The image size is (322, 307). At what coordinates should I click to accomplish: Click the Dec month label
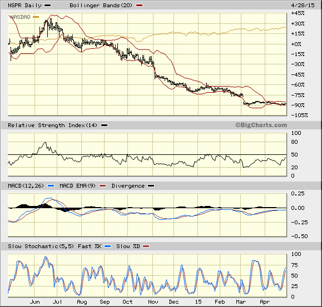(x=174, y=302)
